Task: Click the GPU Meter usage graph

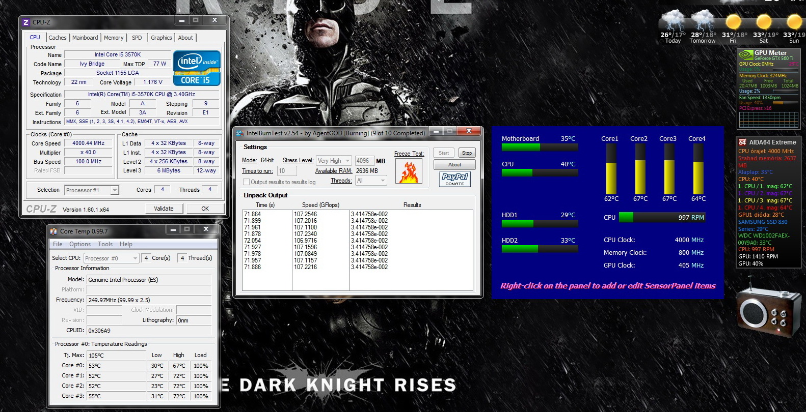Action: pos(768,120)
